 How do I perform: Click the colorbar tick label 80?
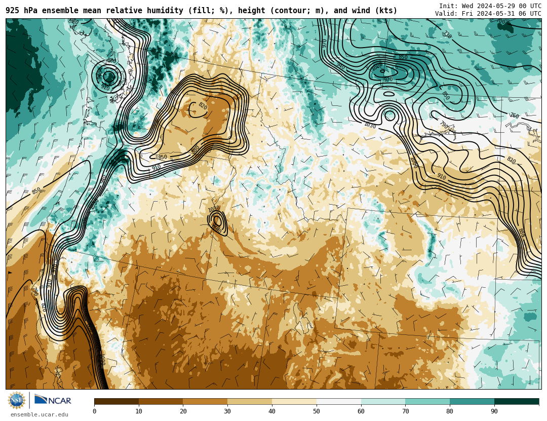450,411
